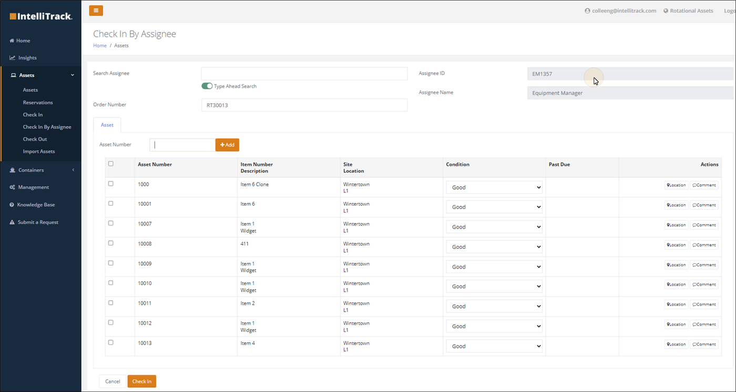Expand the Containers sidebar chevron

click(73, 170)
